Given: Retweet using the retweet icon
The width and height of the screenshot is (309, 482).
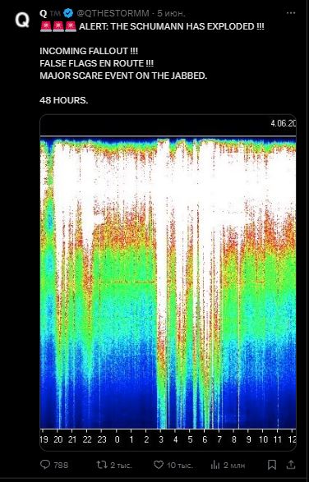Looking at the screenshot, I should pyautogui.click(x=102, y=465).
